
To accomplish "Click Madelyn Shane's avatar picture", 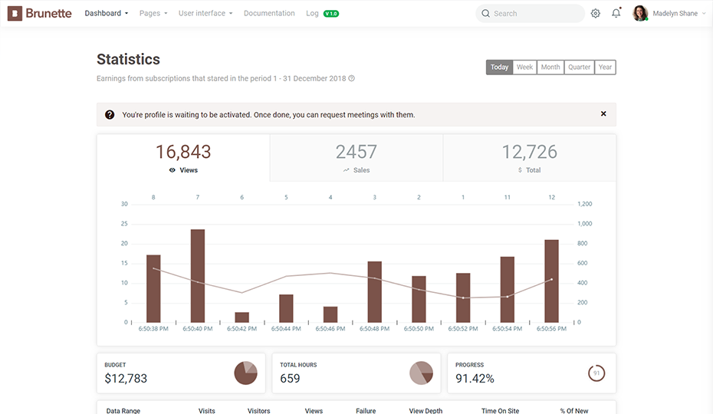I will pyautogui.click(x=640, y=13).
